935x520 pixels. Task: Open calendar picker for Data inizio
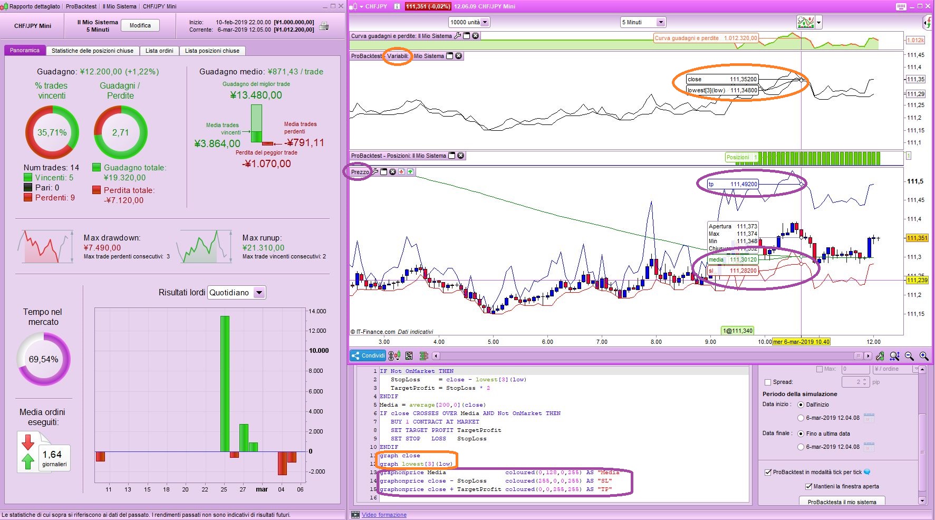pos(869,418)
